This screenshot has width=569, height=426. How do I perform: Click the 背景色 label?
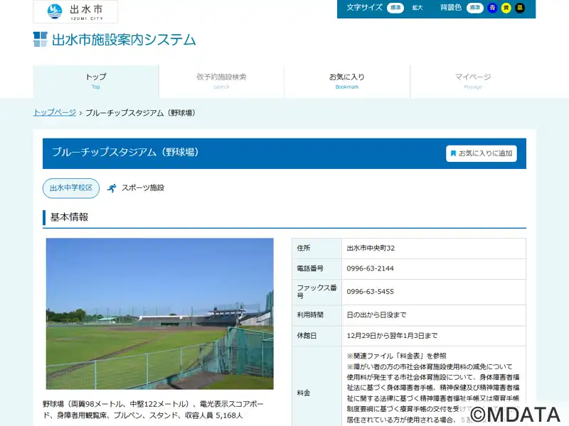tap(451, 8)
